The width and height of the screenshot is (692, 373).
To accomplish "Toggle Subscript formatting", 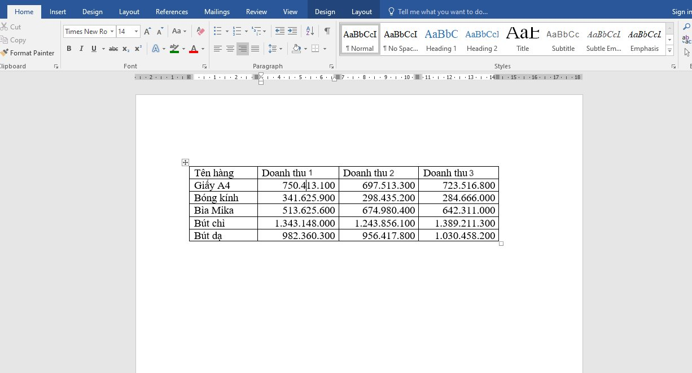I will click(126, 49).
